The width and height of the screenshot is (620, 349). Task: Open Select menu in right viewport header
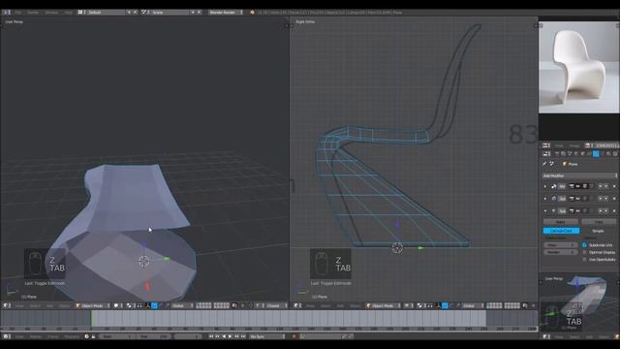pyautogui.click(x=325, y=305)
